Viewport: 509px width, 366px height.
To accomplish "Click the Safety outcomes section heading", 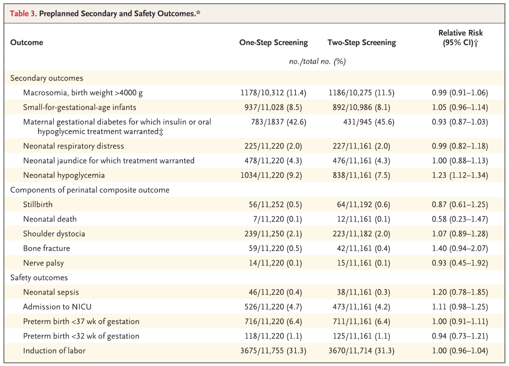I will coord(39,277).
